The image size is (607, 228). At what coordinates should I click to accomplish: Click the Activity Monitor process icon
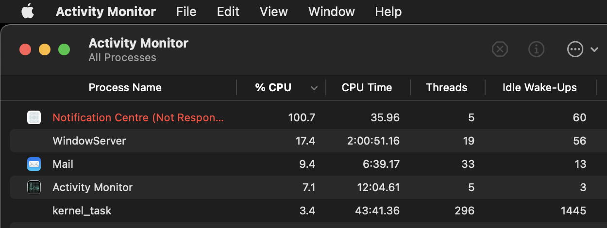[x=34, y=187]
